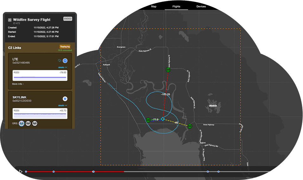Click the GCS connected status text
Image resolution: width=303 pixels, height=180 pixels.
coord(65,50)
